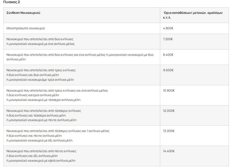This screenshot has width=232, height=168.
Task: Click the "Όρια καταθέσεων" column header
Action: click(193, 14)
